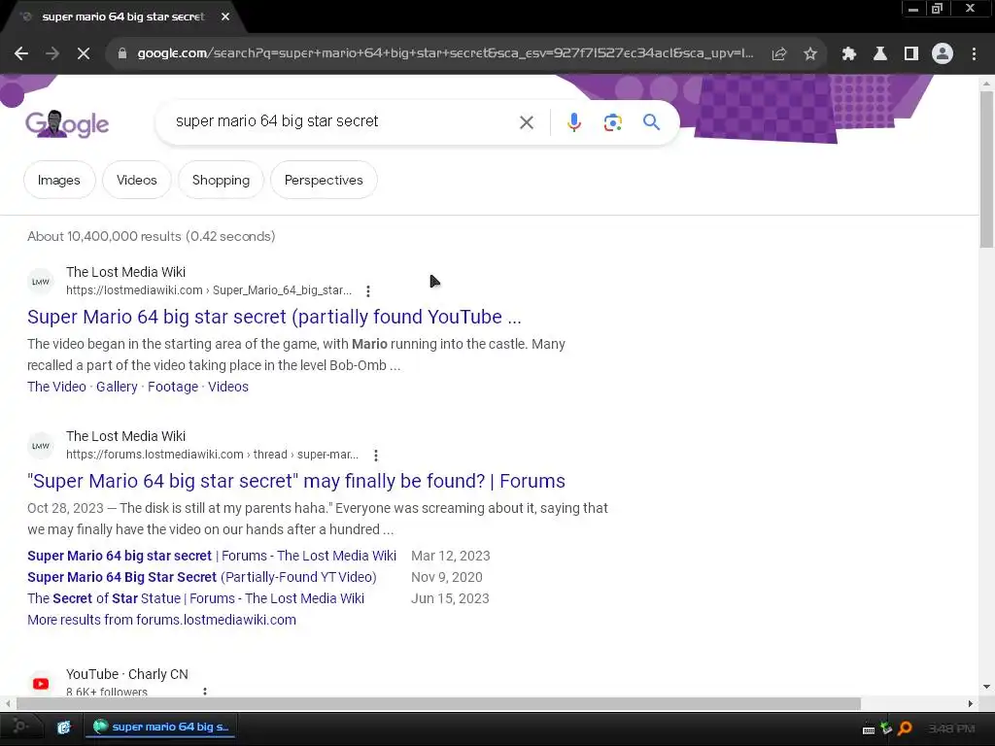The image size is (995, 746).
Task: Clear the search box text
Action: [527, 122]
